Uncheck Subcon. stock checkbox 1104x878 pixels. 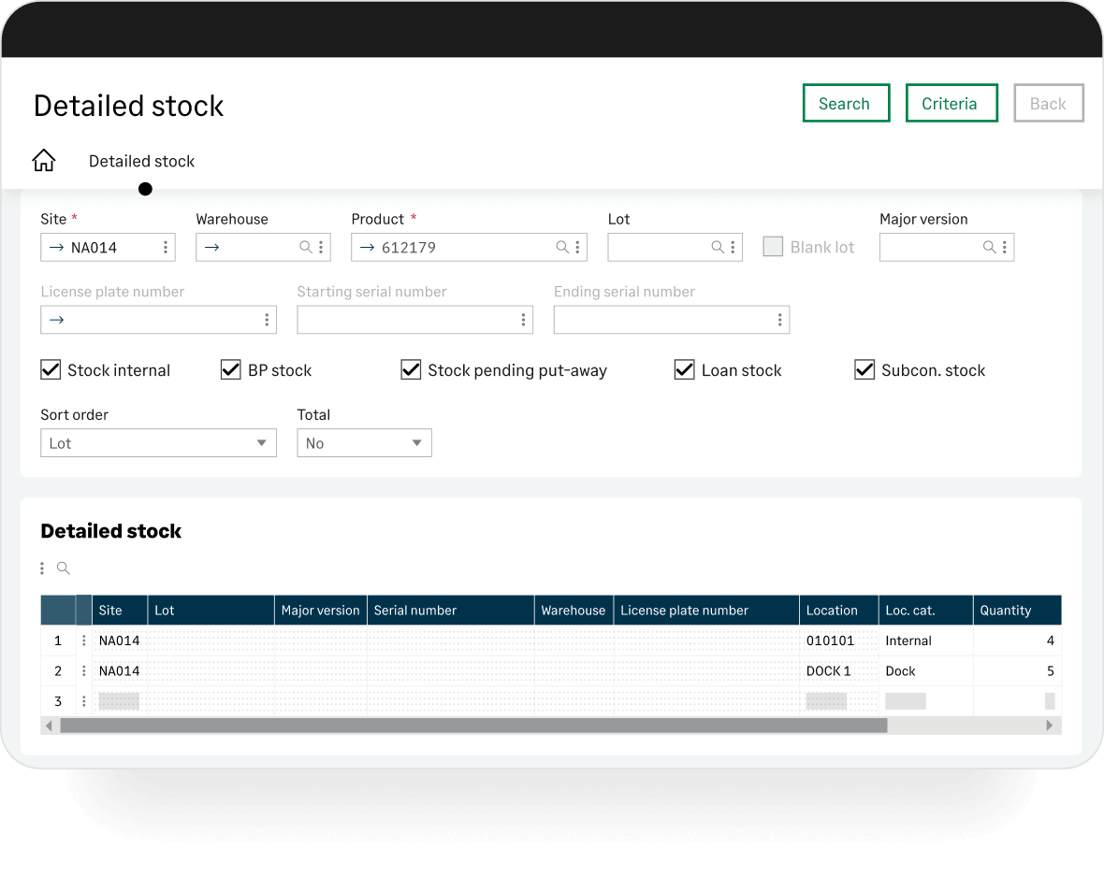pyautogui.click(x=864, y=369)
